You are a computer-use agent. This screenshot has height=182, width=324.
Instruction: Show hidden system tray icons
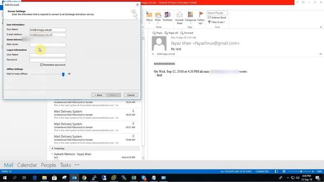coord(288,177)
